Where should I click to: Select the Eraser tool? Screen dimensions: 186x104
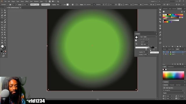(5, 22)
